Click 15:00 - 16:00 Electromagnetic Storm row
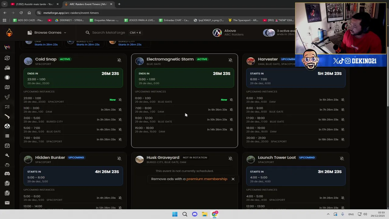This screenshot has width=389, height=219. 184,130
